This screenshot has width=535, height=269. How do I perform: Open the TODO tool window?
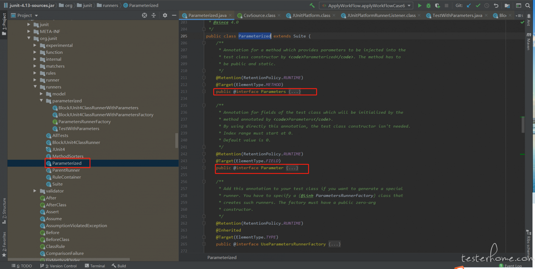point(22,266)
